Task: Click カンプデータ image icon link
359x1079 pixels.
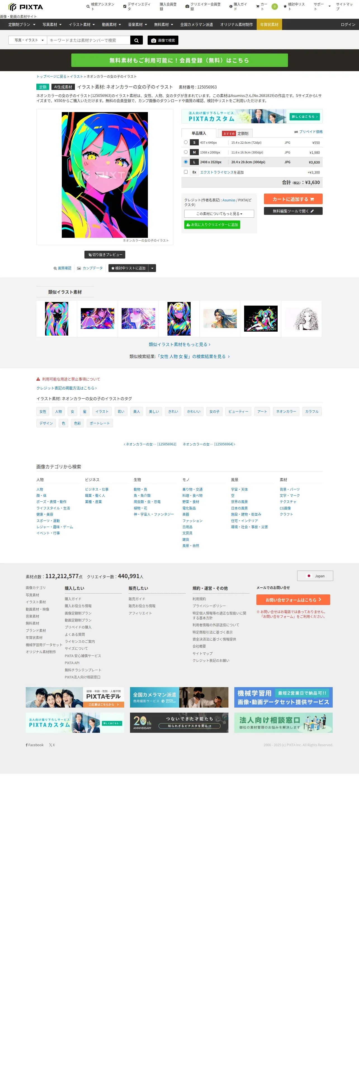Action: click(90, 268)
